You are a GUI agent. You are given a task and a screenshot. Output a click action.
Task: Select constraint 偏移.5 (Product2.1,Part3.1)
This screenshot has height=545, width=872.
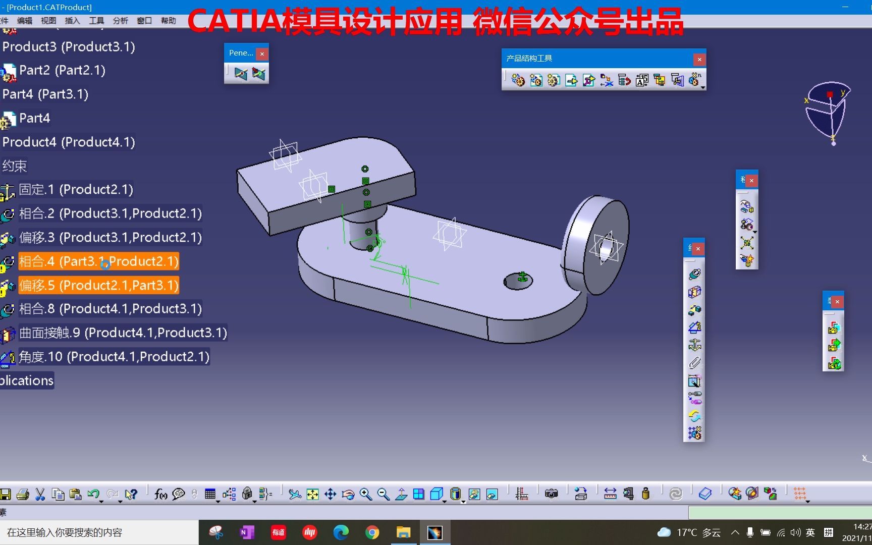coord(98,286)
